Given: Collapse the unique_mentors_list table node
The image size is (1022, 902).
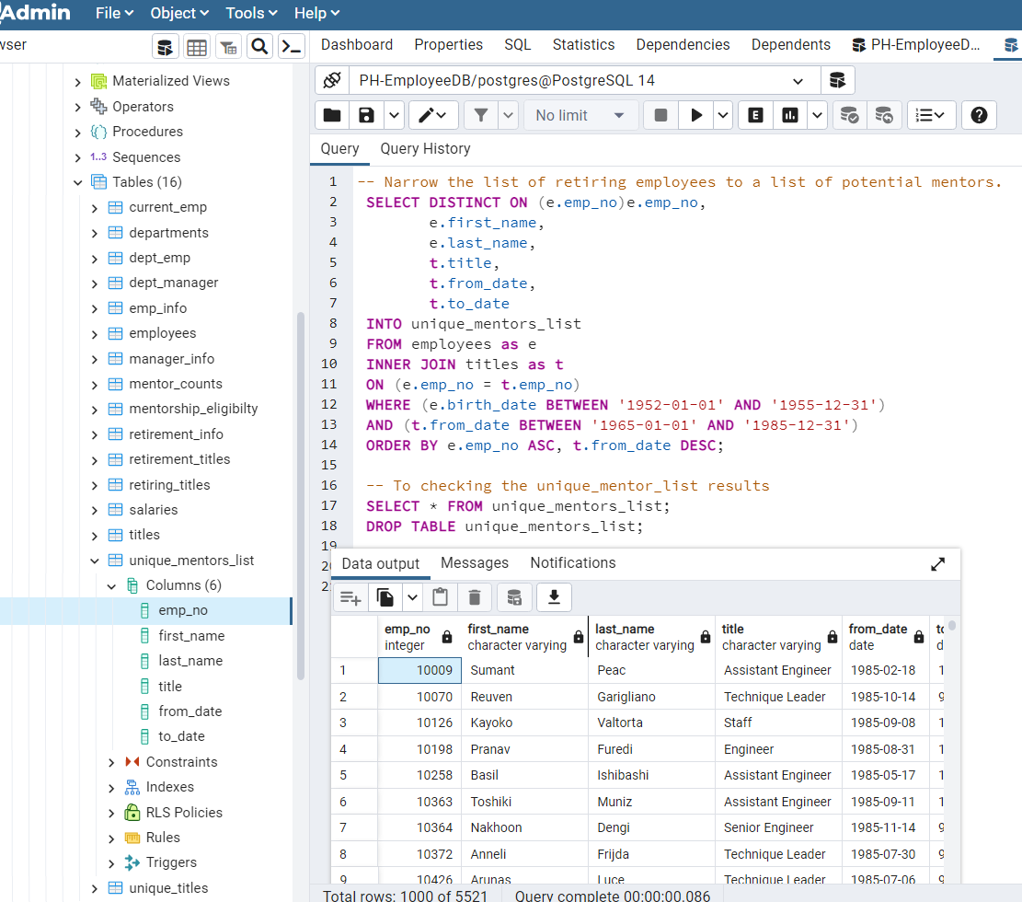Looking at the screenshot, I should pos(95,561).
